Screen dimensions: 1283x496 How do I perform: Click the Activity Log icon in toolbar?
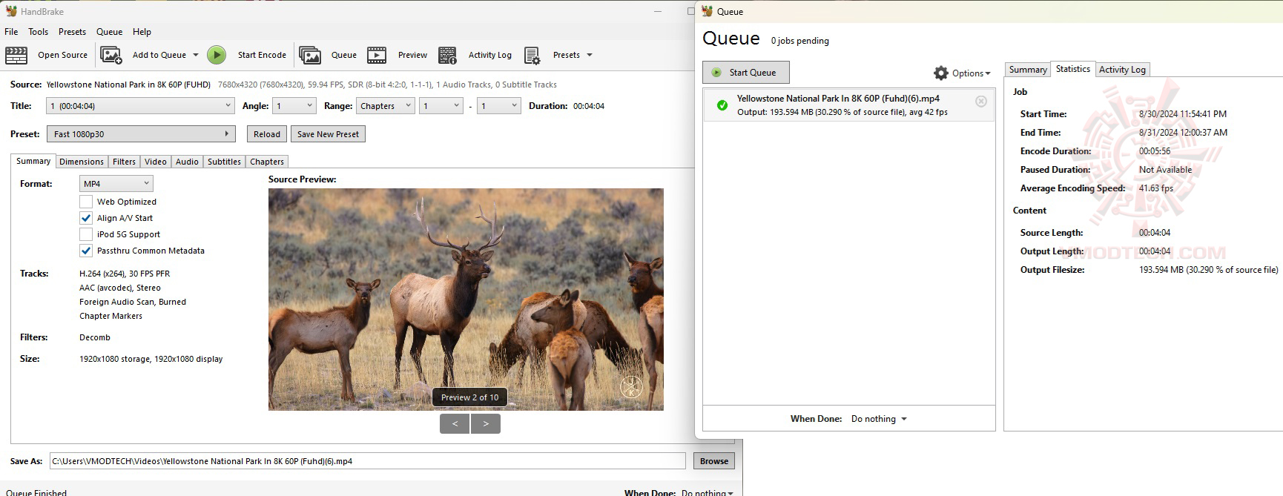pos(447,55)
